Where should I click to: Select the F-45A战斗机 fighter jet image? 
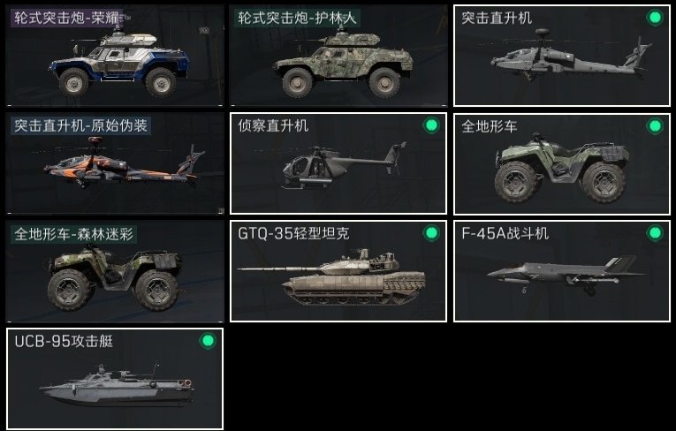coord(566,275)
